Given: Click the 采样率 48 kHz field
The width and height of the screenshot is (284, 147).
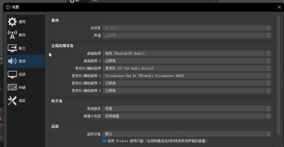Looking at the screenshot, I should pyautogui.click(x=187, y=28).
